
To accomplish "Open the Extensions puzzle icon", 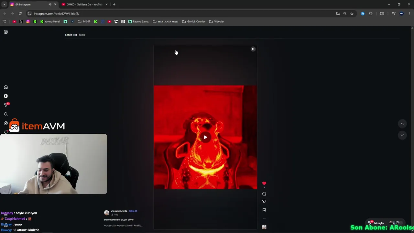I will tap(371, 14).
